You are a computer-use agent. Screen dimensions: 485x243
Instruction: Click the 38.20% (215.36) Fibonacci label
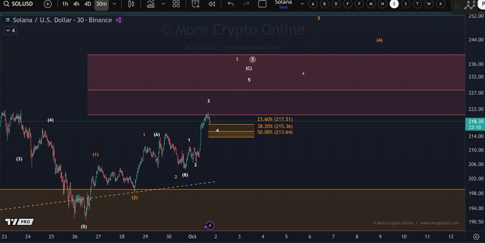[x=275, y=126]
